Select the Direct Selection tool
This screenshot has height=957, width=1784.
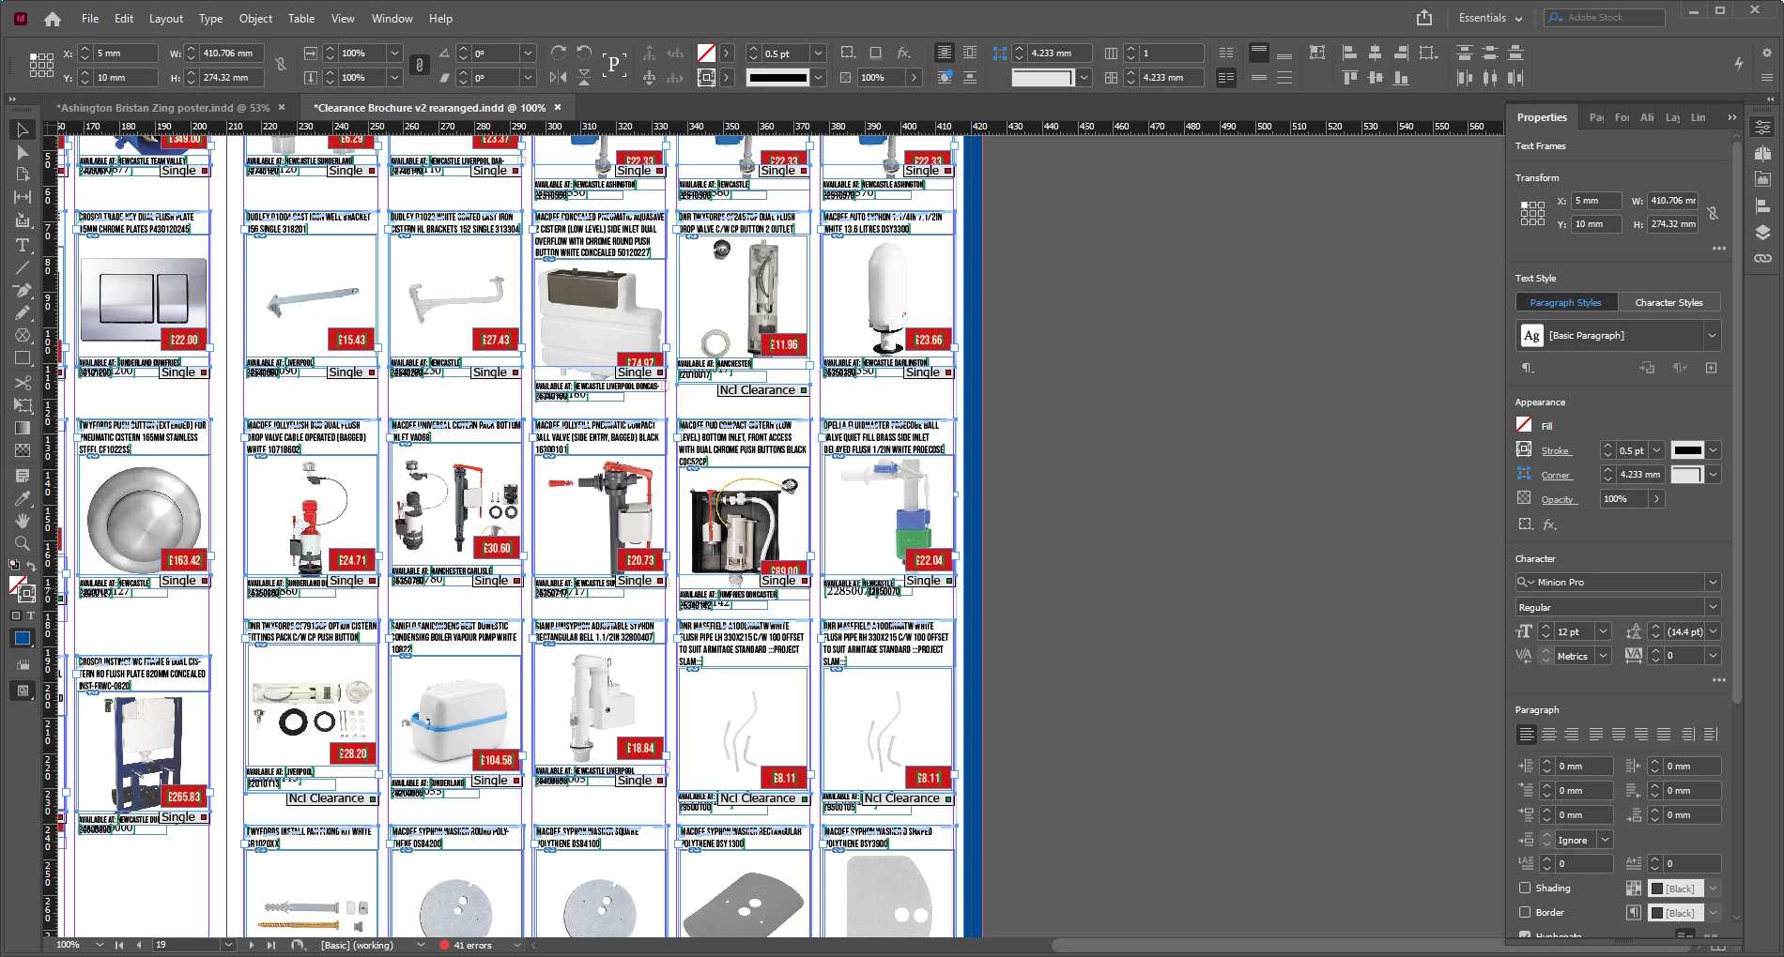[x=23, y=152]
